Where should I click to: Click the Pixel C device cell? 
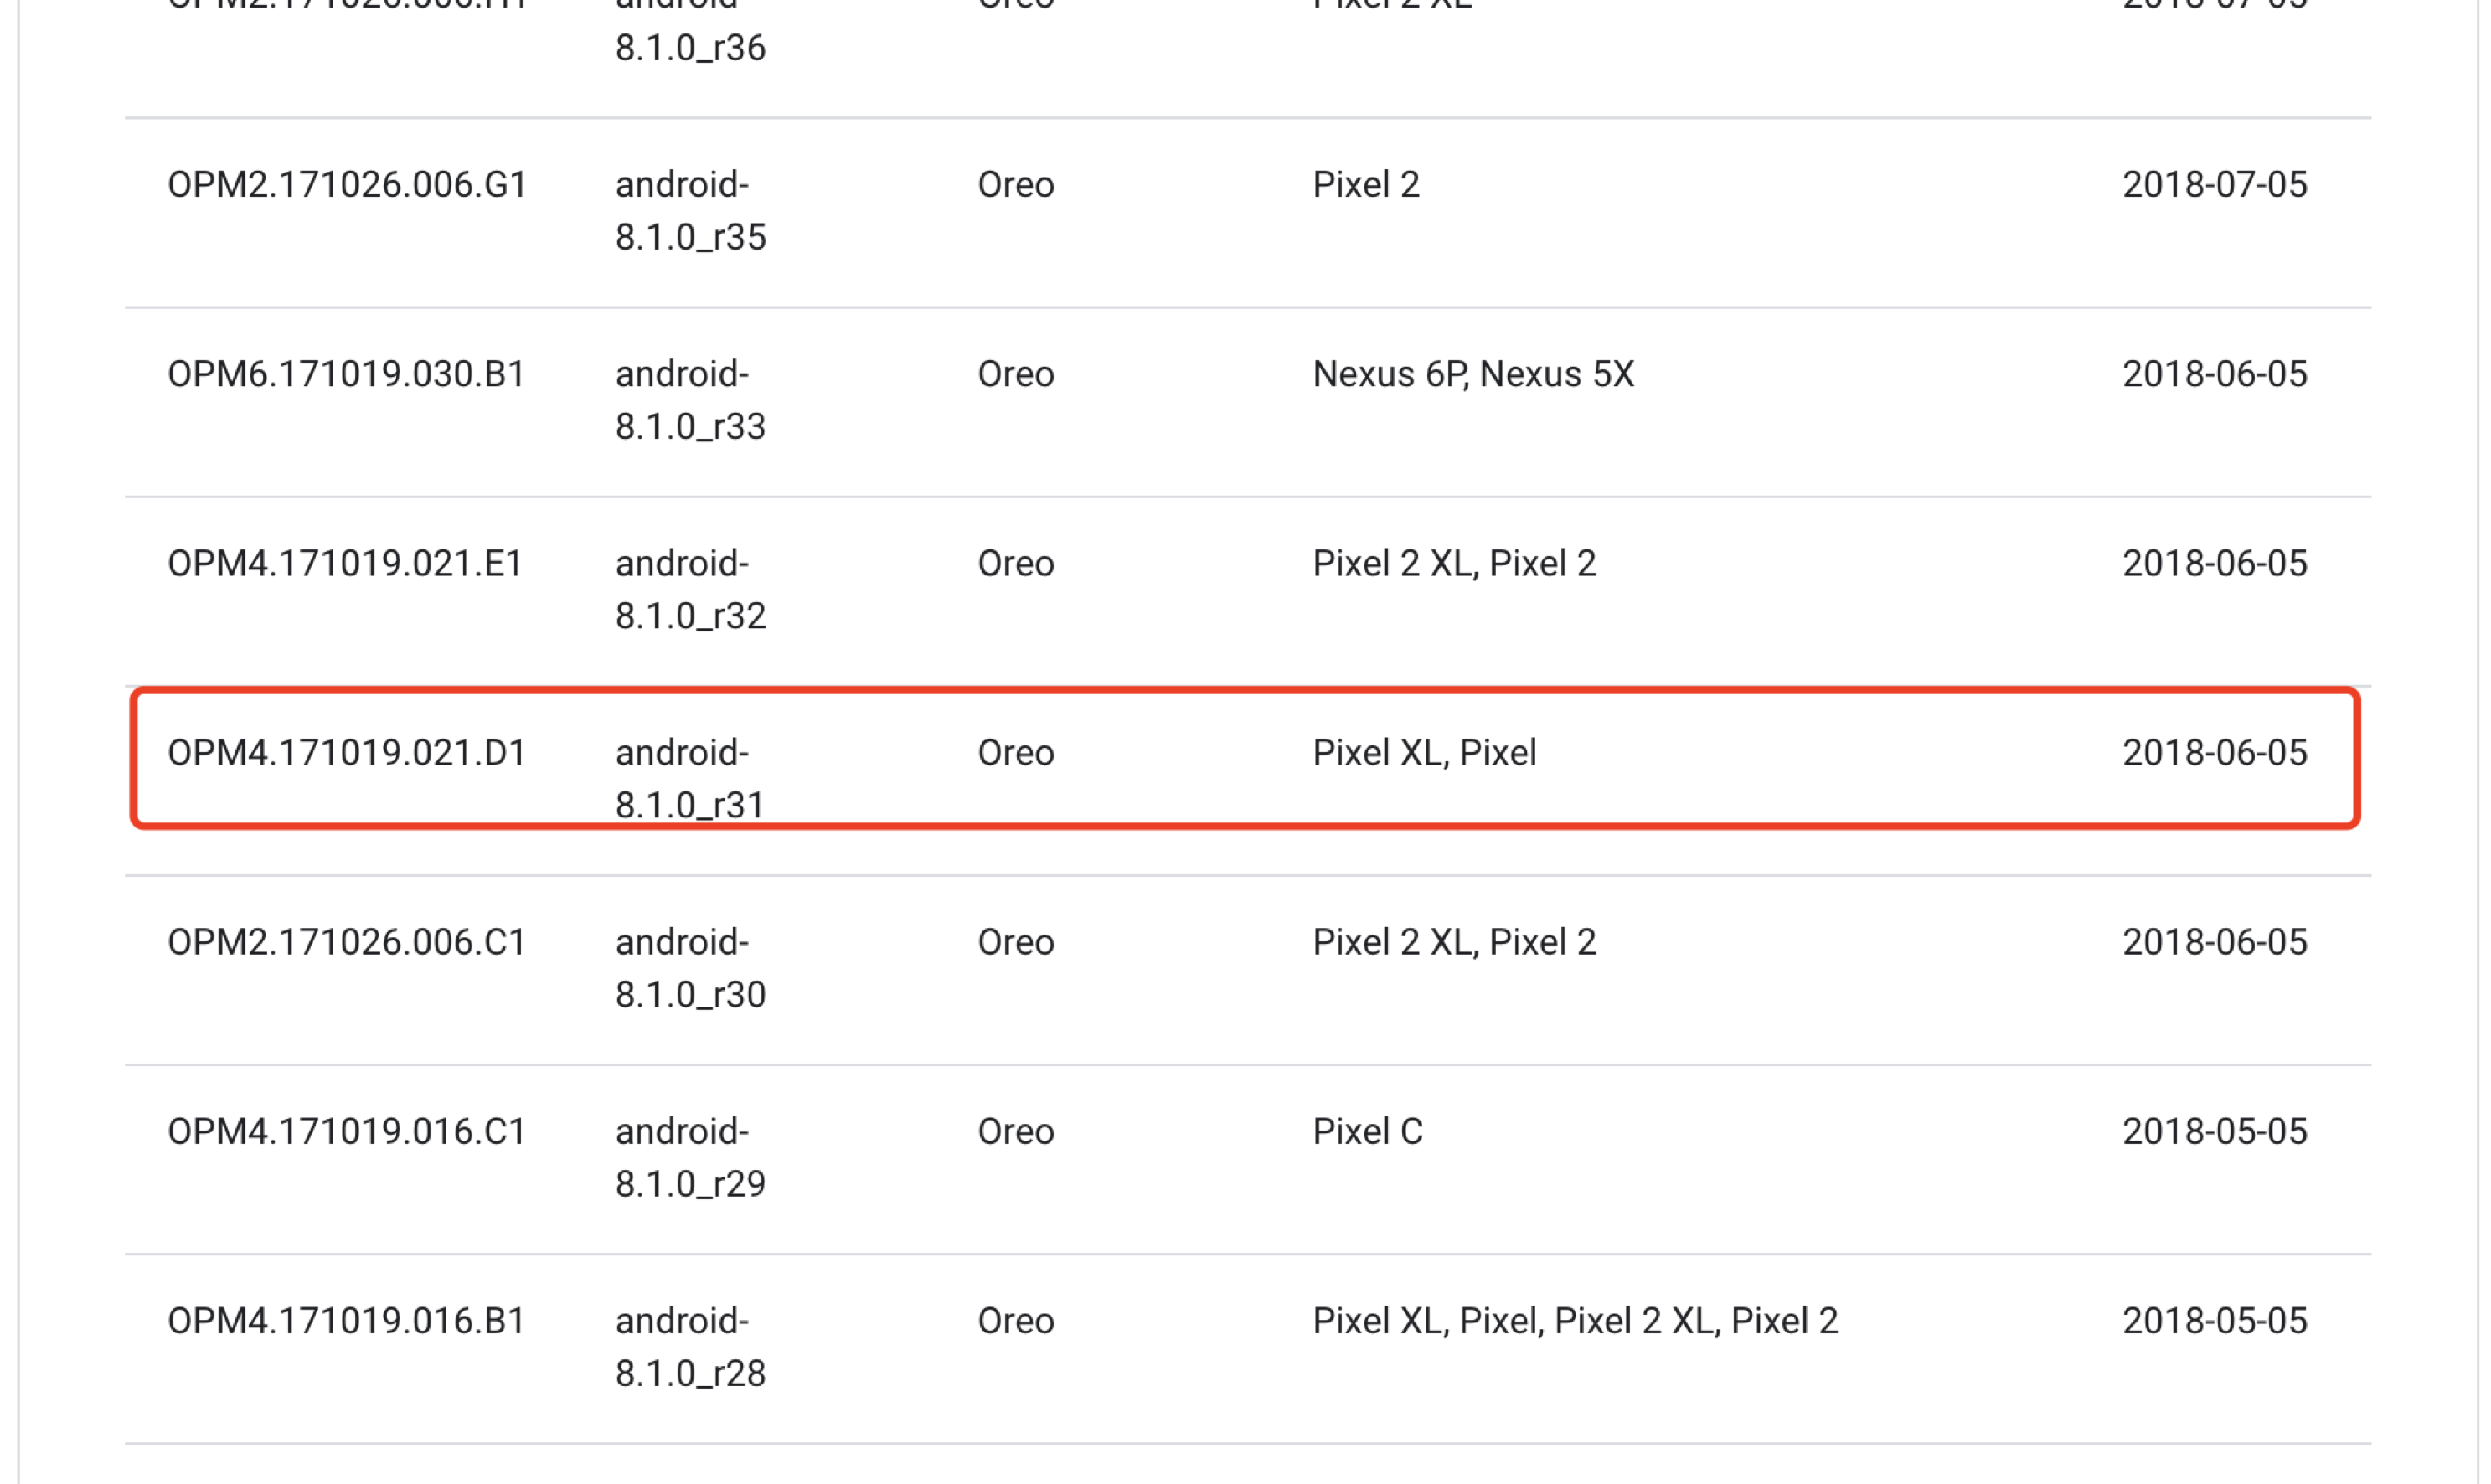1367,1132
